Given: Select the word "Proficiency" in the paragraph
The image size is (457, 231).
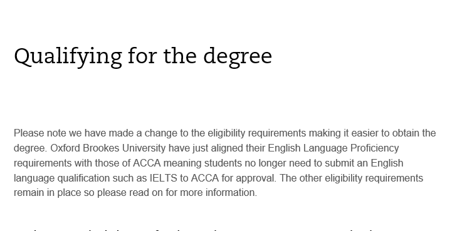Looking at the screenshot, I should pyautogui.click(x=374, y=148).
